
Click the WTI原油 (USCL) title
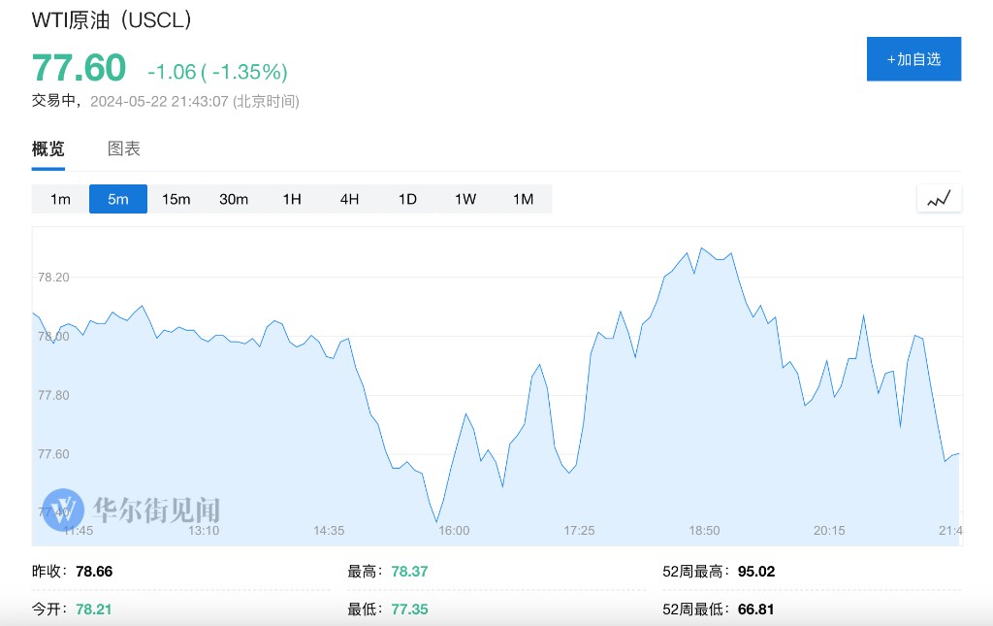point(112,19)
